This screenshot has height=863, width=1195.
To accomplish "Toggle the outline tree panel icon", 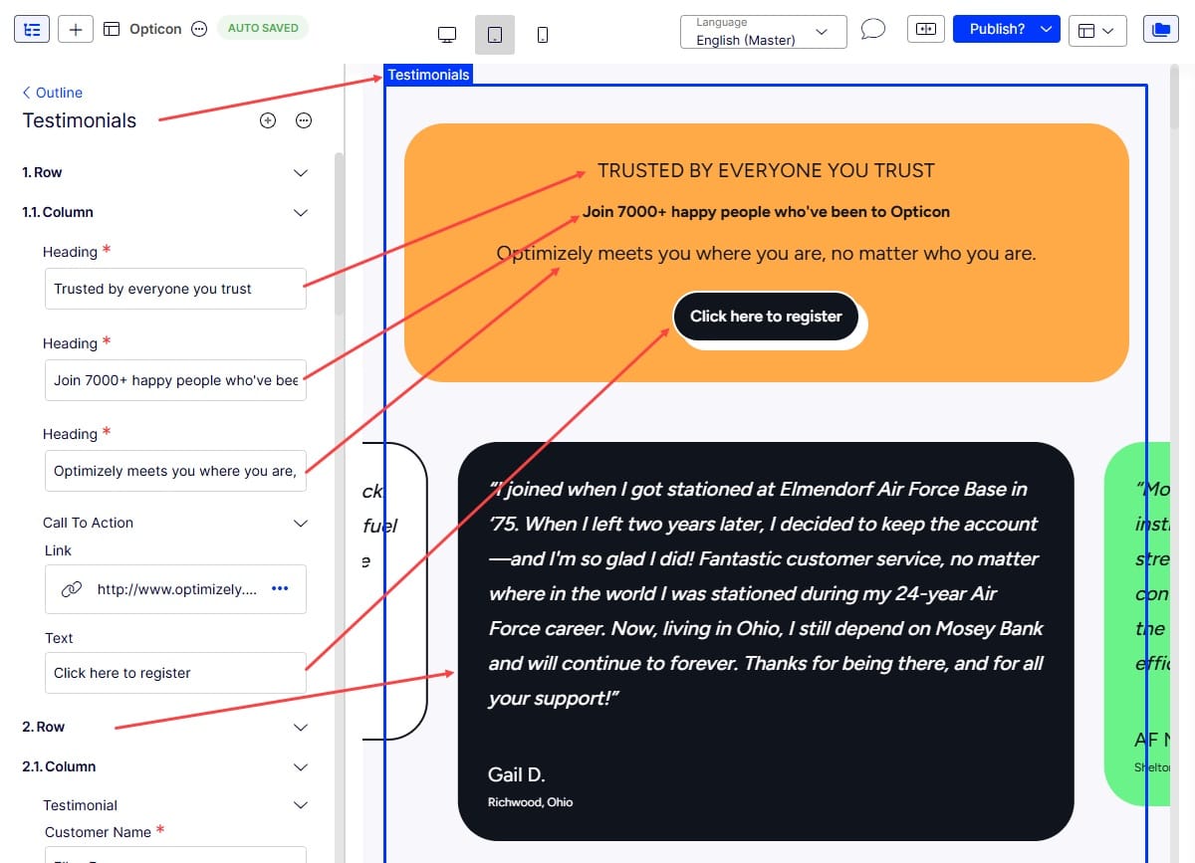I will [32, 29].
